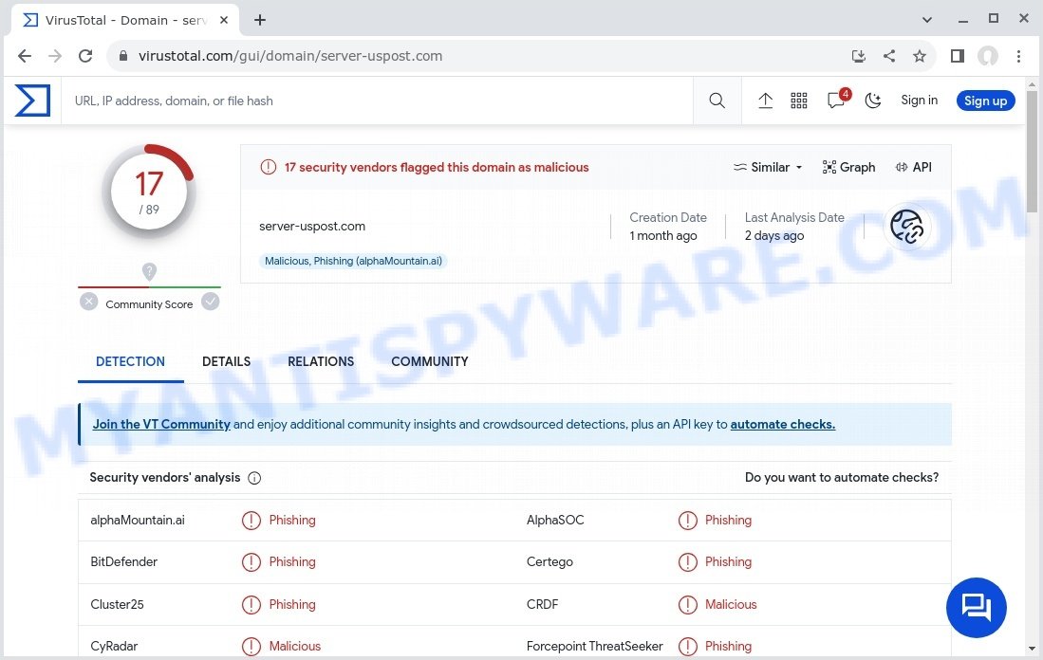Click the Certego phishing warning icon
1043x660 pixels.
[687, 562]
